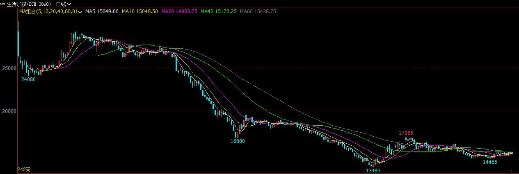Open the 日线 period dropdown

(x=63, y=4)
